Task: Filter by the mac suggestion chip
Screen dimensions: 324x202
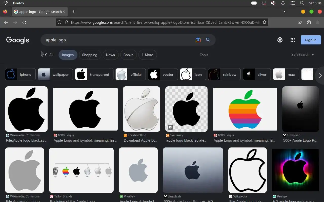Action: 286,74
